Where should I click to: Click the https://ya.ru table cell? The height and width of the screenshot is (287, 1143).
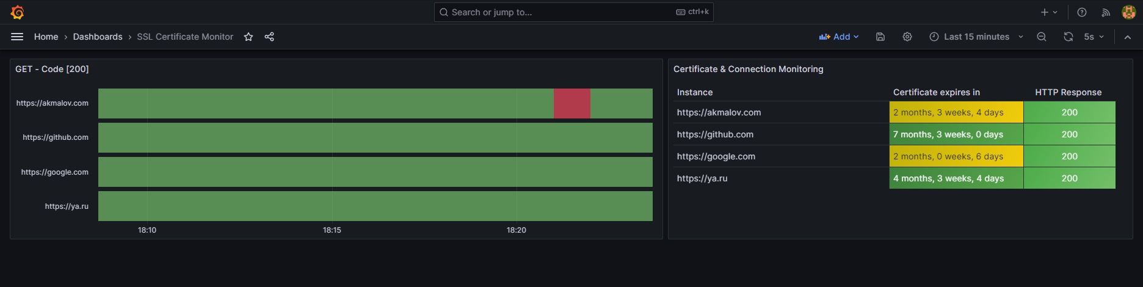(782, 178)
